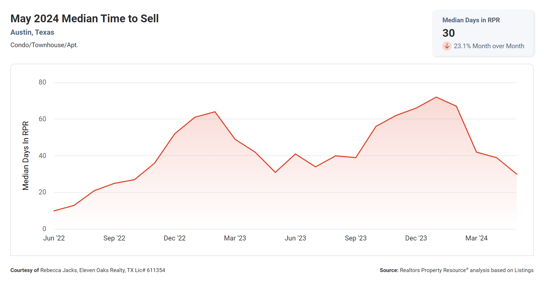Click the Courtesy of Rebecca Jacks credit line
The width and height of the screenshot is (544, 285).
(x=88, y=270)
